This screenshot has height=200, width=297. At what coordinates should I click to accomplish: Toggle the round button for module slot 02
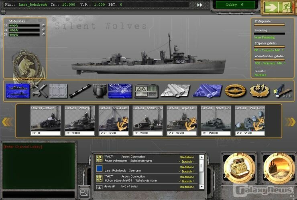click(x=44, y=30)
